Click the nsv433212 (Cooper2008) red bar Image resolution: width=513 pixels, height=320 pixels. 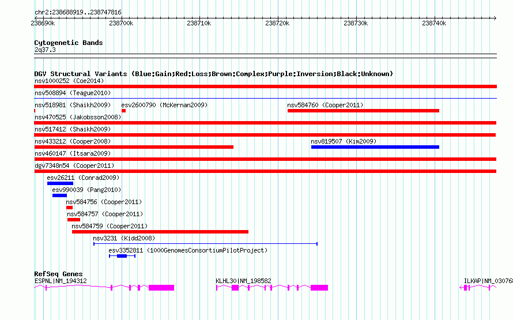pos(134,147)
